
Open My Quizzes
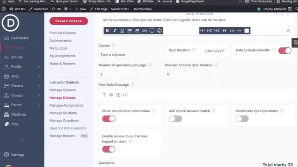pos(58,48)
